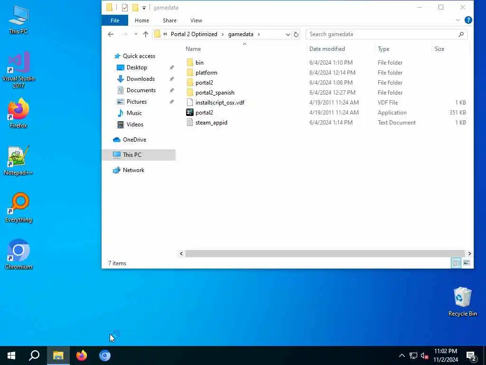Click the New Folder quick access icon

coord(135,8)
